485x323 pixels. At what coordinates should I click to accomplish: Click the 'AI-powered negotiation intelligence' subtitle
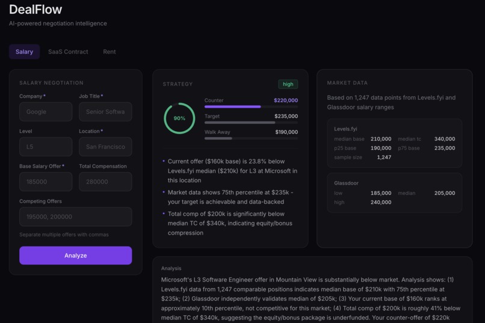(x=58, y=23)
